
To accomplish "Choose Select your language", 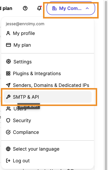I will [48, 149].
